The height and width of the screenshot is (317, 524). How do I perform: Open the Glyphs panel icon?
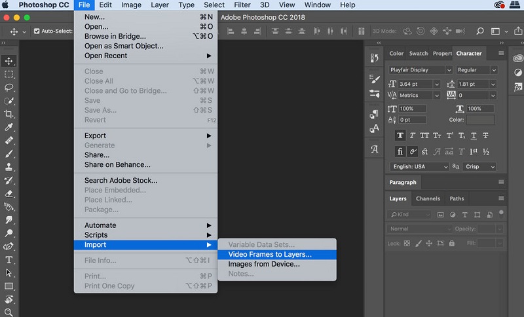[x=375, y=149]
